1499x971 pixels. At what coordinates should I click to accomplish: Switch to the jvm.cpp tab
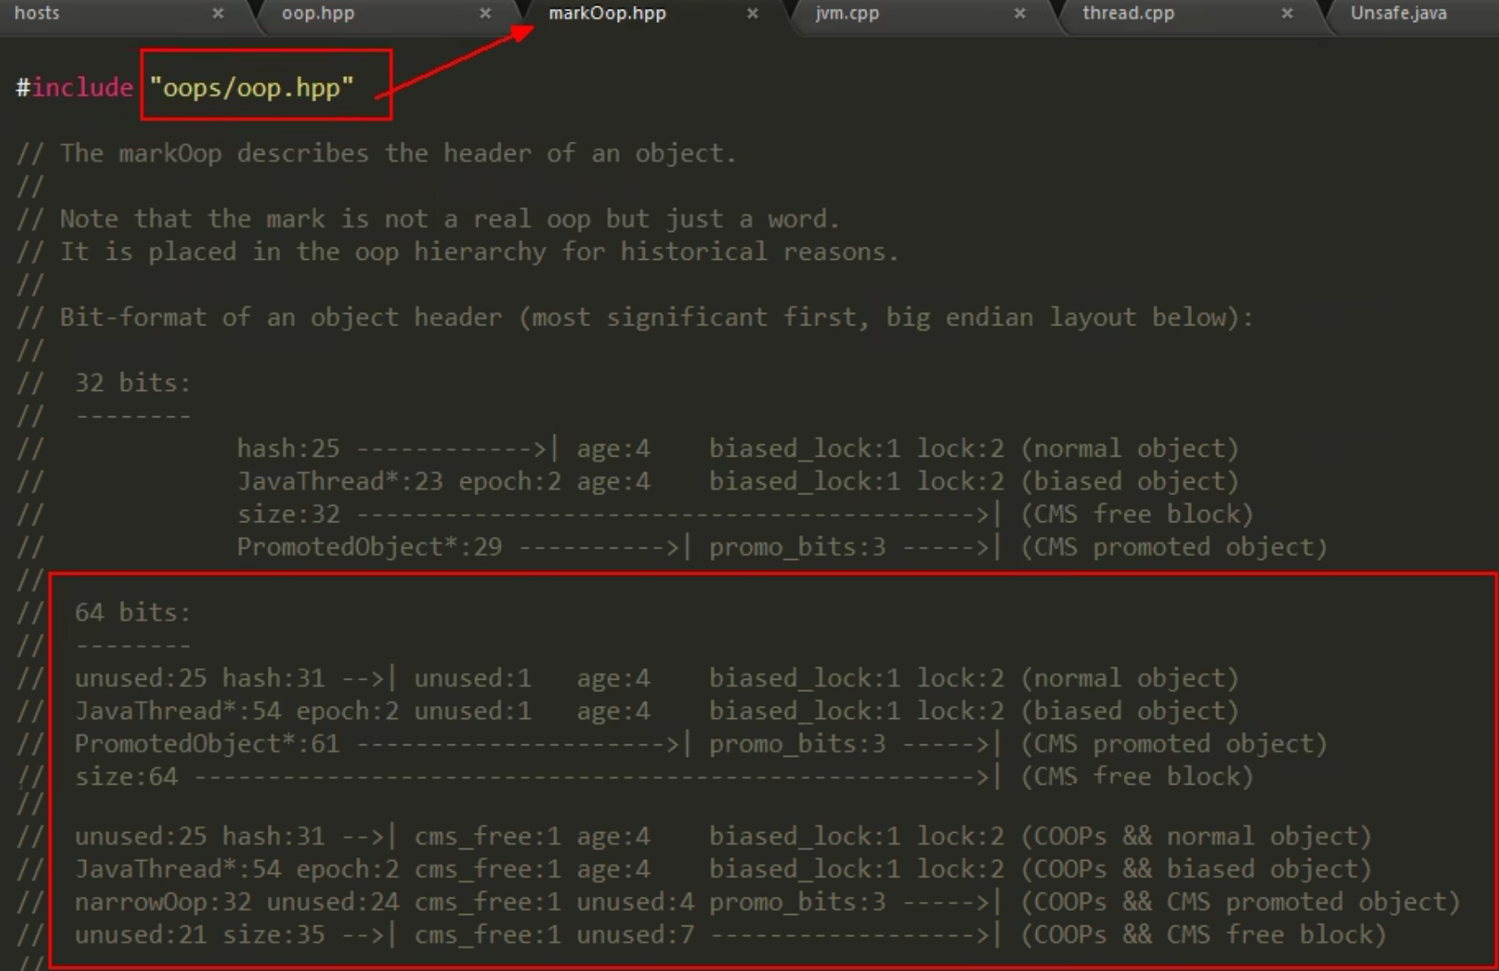coord(846,13)
